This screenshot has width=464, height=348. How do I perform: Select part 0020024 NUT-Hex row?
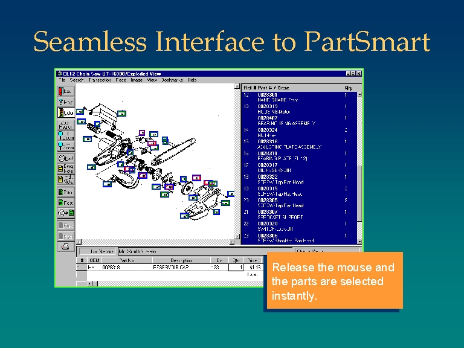(x=300, y=132)
